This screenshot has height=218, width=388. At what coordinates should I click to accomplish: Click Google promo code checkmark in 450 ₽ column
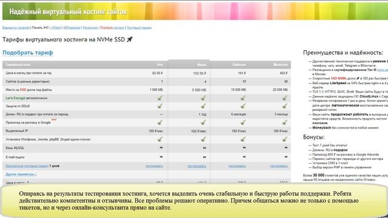click(x=285, y=122)
